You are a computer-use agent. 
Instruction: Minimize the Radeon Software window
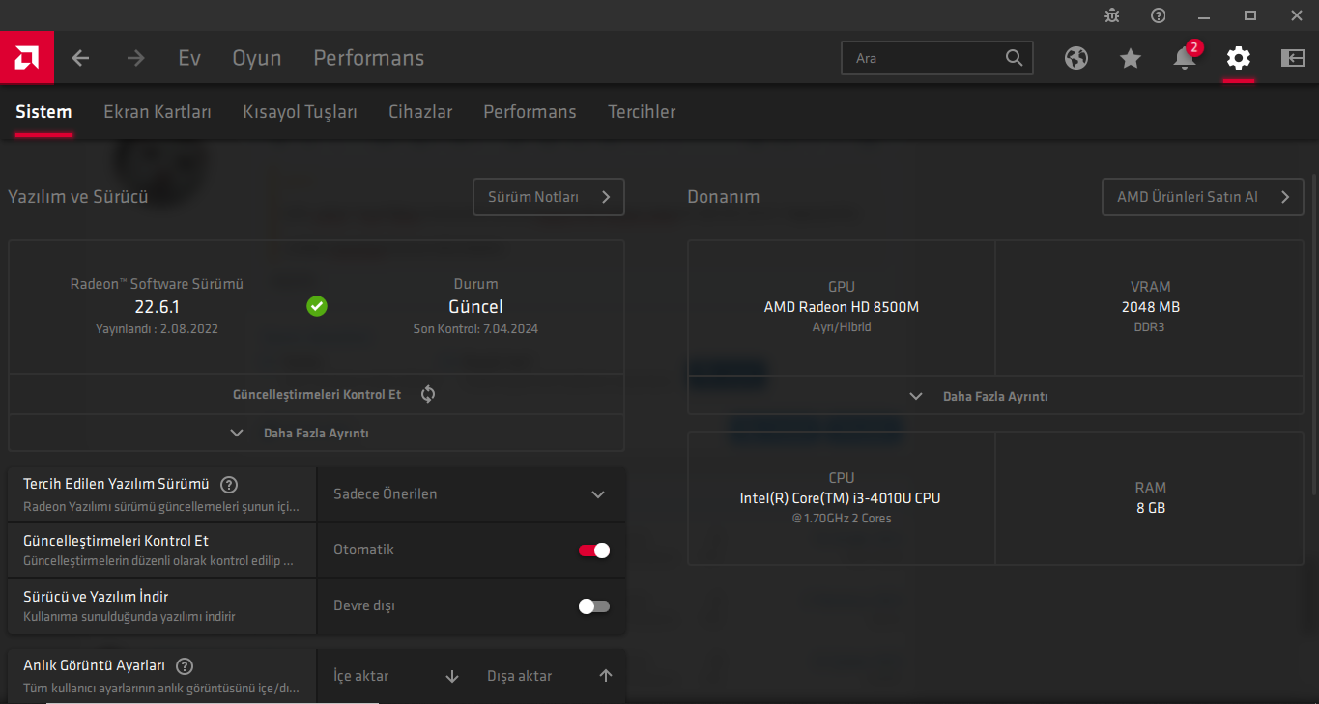tap(1204, 15)
